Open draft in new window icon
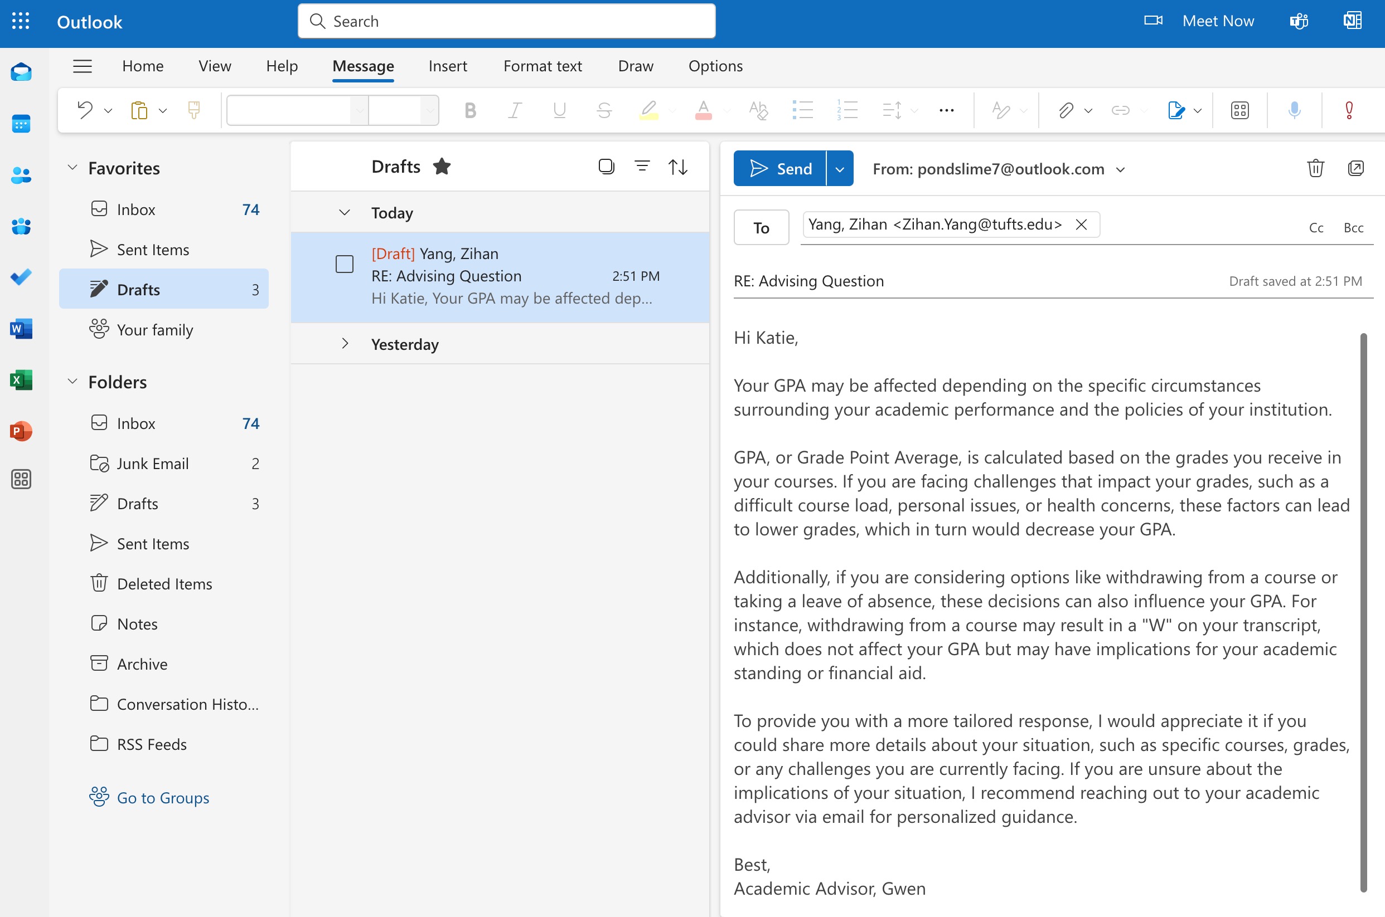 coord(1355,168)
